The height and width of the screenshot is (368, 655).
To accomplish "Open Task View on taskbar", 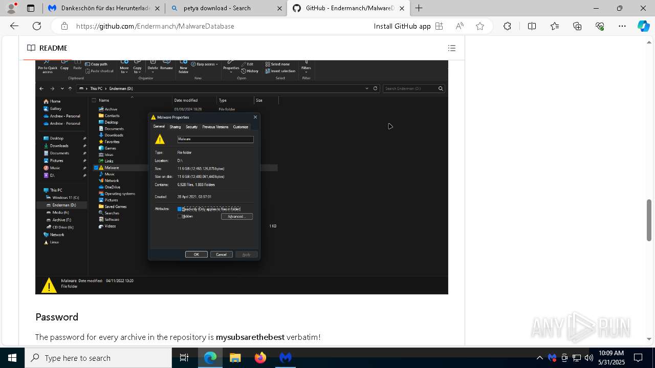I will pos(184,358).
